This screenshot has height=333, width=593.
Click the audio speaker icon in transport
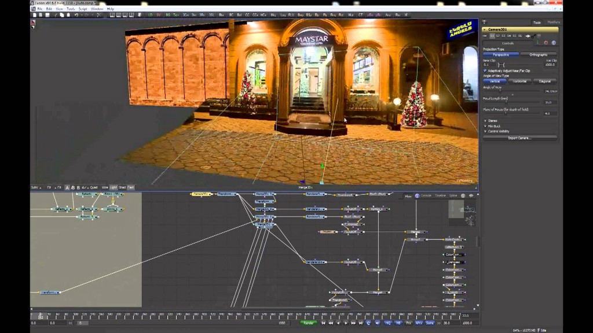[x=378, y=323]
